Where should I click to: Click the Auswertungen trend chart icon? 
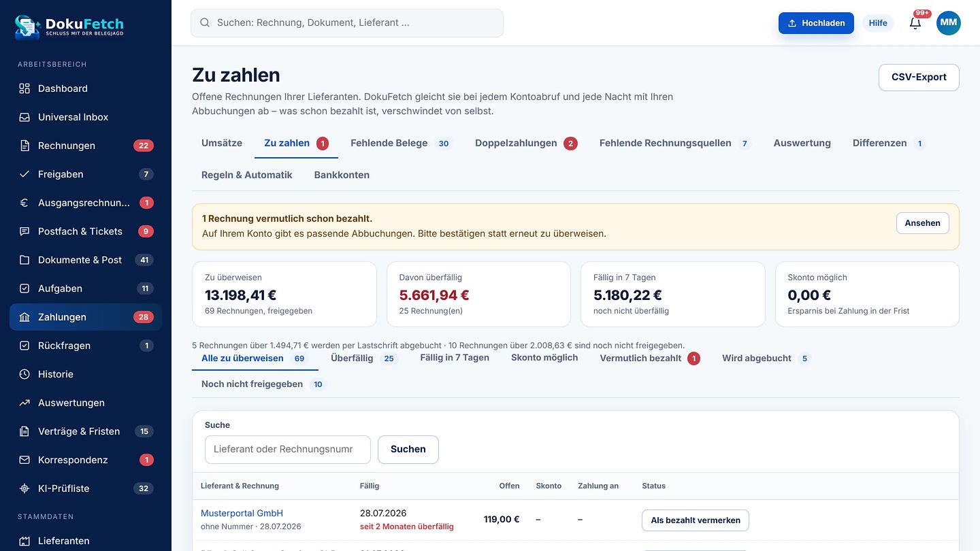click(24, 403)
